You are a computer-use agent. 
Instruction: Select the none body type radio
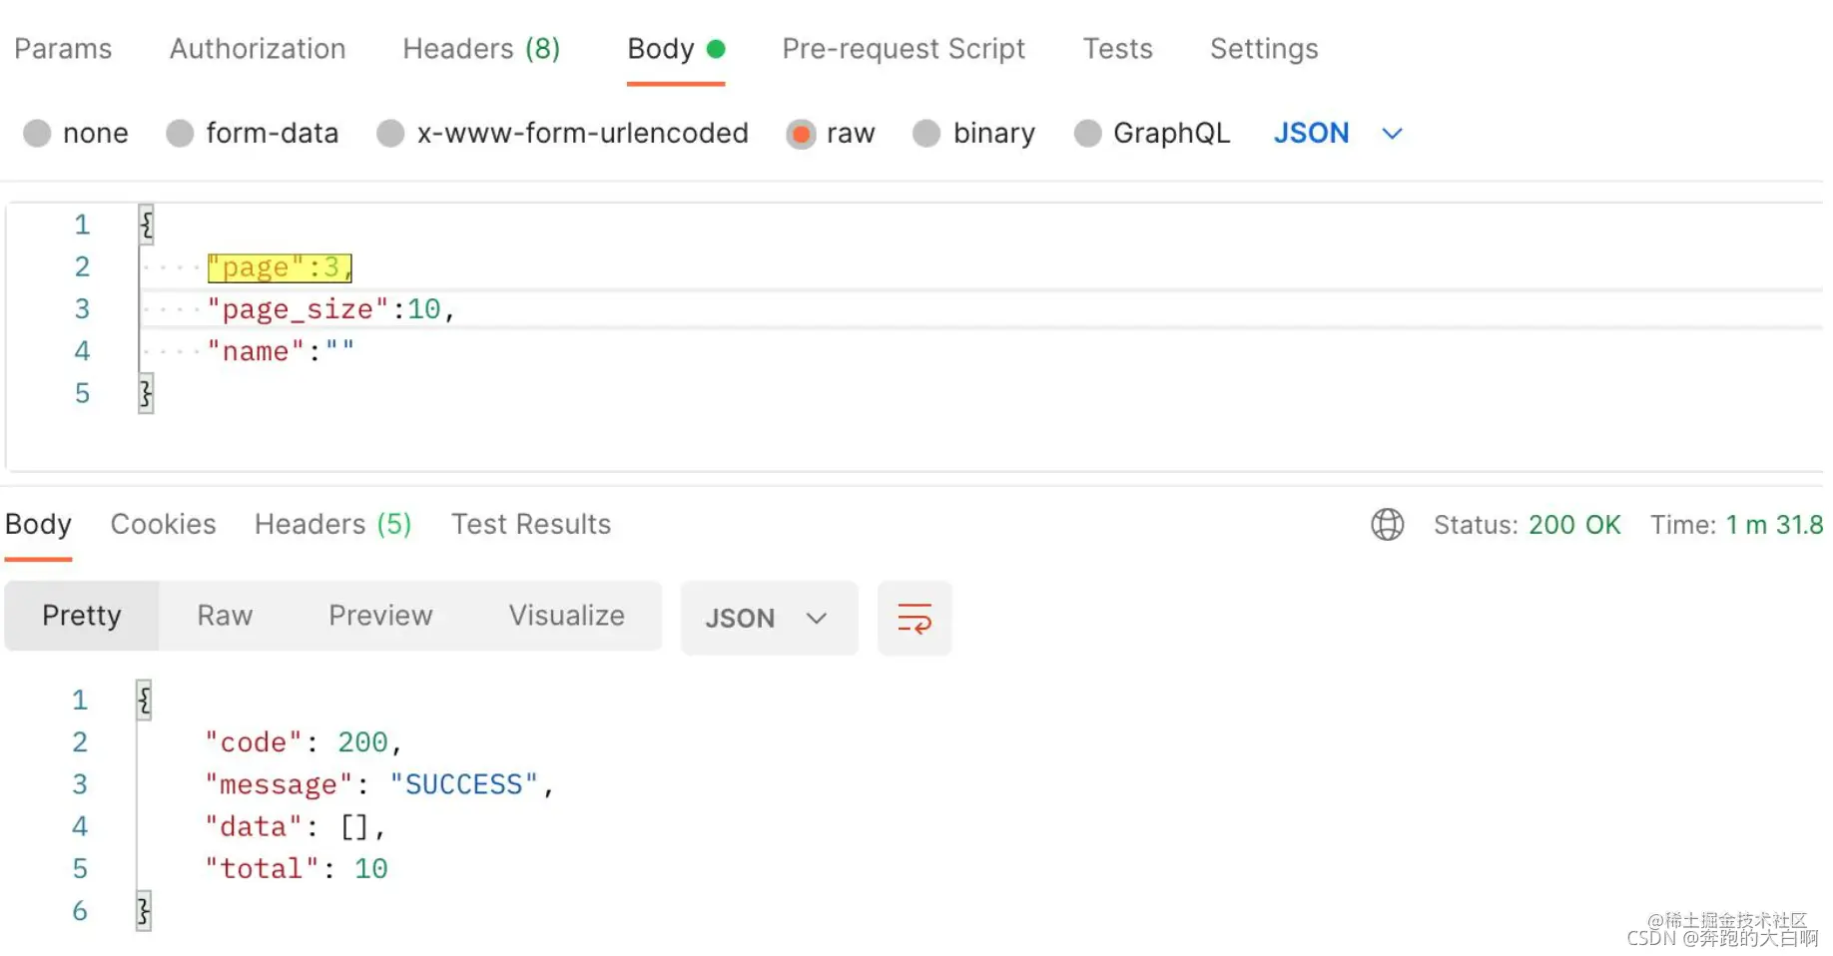37,133
